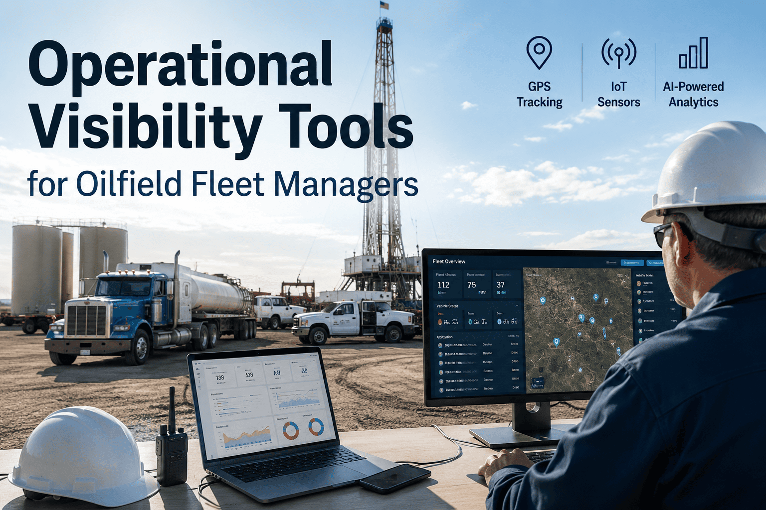Click the first avatar in the Utilization list
The width and height of the screenshot is (766, 510).
[440, 345]
